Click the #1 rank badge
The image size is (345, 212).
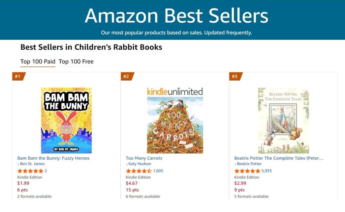pos(18,76)
